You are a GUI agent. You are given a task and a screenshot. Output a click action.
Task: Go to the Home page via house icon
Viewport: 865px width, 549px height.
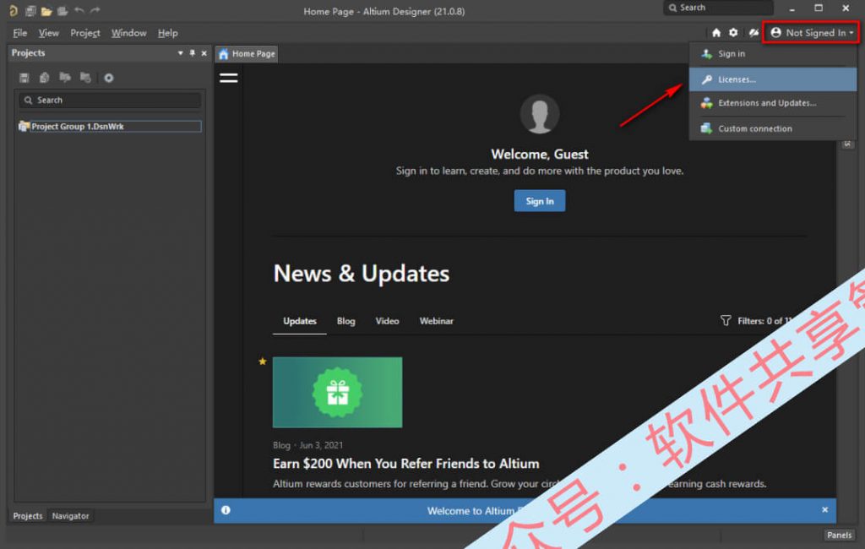tap(716, 33)
